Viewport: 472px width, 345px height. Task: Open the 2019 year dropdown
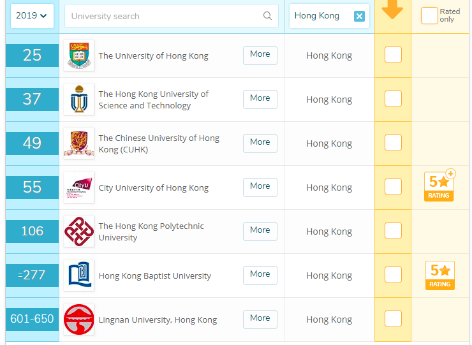32,16
